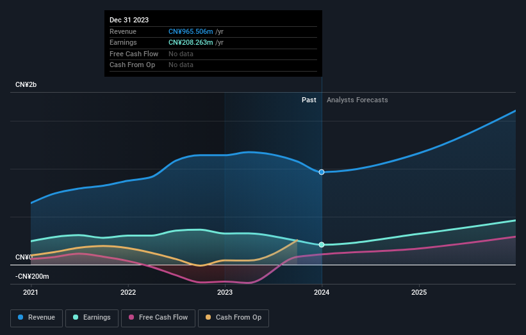
Task: Click the 2024 x-axis label
Action: [322, 293]
